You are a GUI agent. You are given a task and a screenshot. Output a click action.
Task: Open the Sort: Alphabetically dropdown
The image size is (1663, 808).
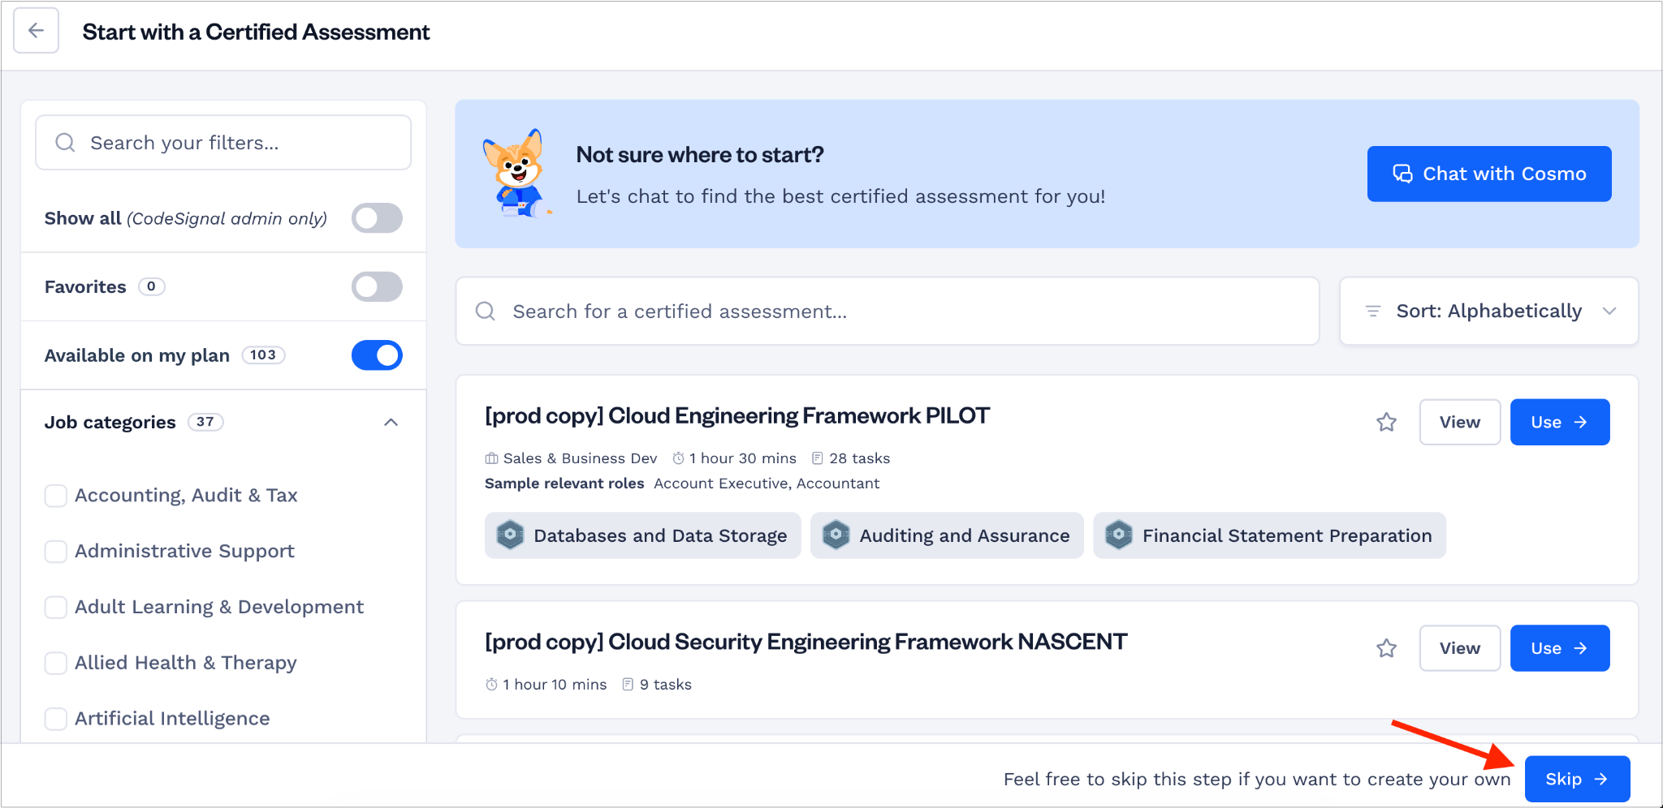coord(1488,312)
